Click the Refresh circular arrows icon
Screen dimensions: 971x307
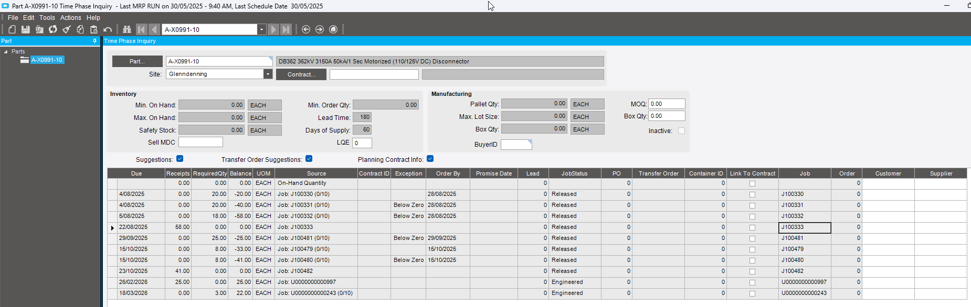[53, 29]
